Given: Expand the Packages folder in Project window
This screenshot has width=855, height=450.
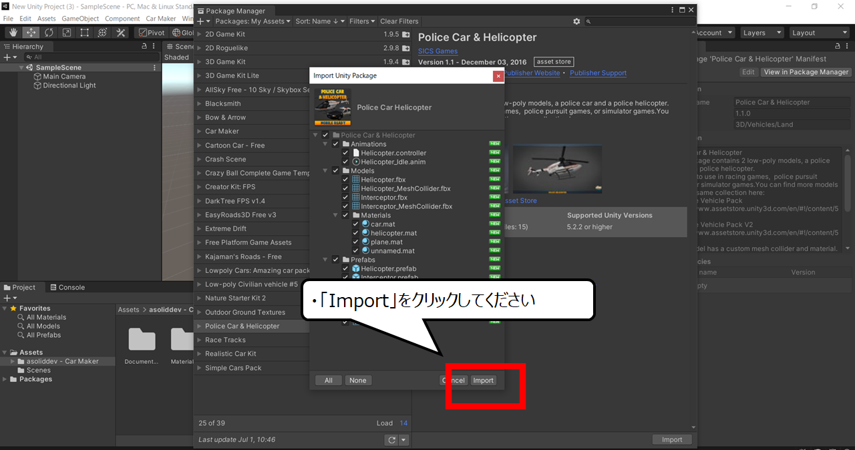Looking at the screenshot, I should point(5,379).
